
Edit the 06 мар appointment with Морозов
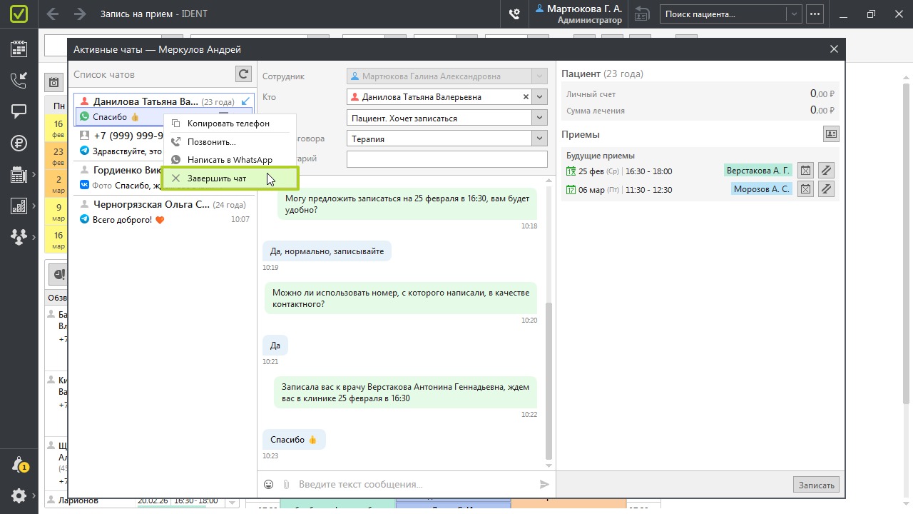pos(825,189)
